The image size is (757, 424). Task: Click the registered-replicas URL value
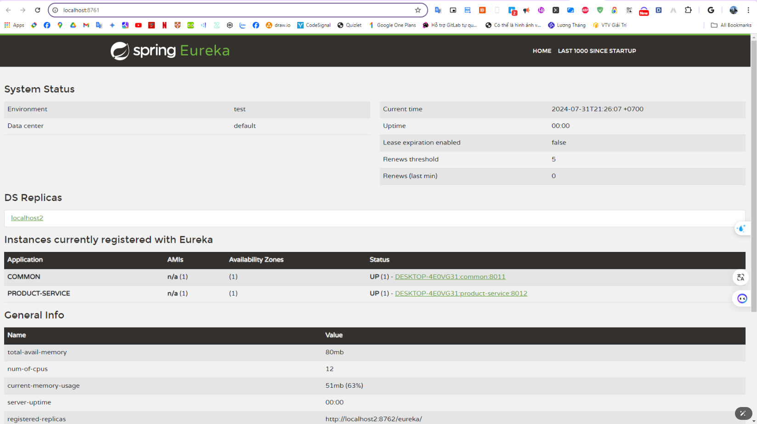[x=374, y=419]
